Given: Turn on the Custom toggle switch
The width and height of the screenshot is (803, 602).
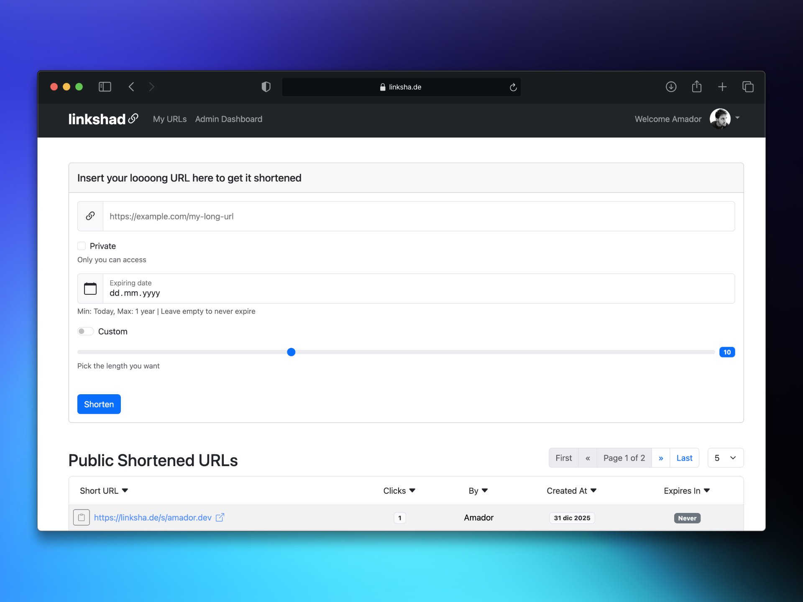Looking at the screenshot, I should point(85,331).
